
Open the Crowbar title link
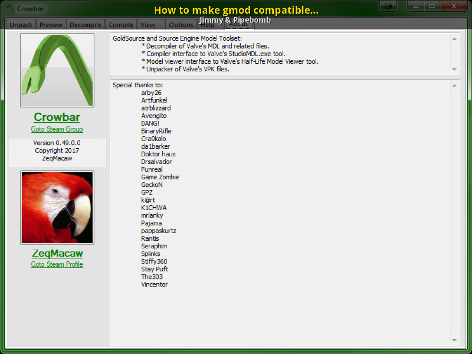coord(57,117)
